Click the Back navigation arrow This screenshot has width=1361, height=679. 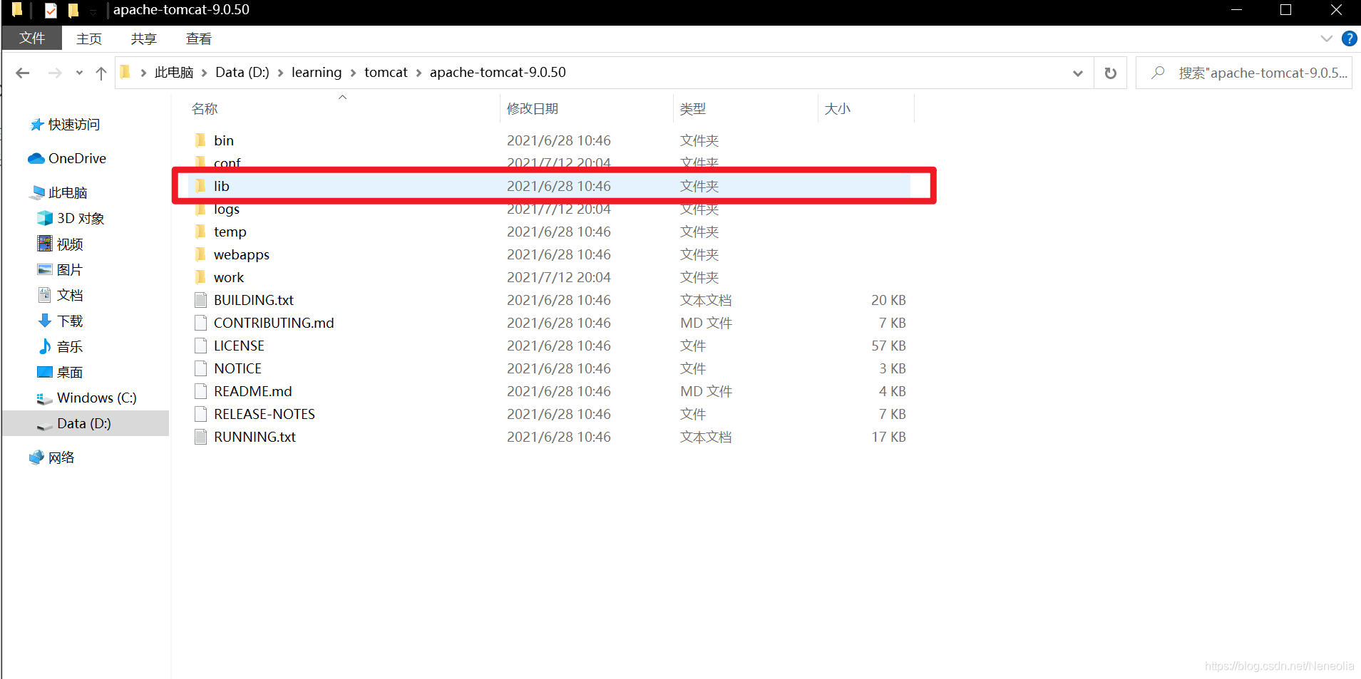tap(23, 73)
